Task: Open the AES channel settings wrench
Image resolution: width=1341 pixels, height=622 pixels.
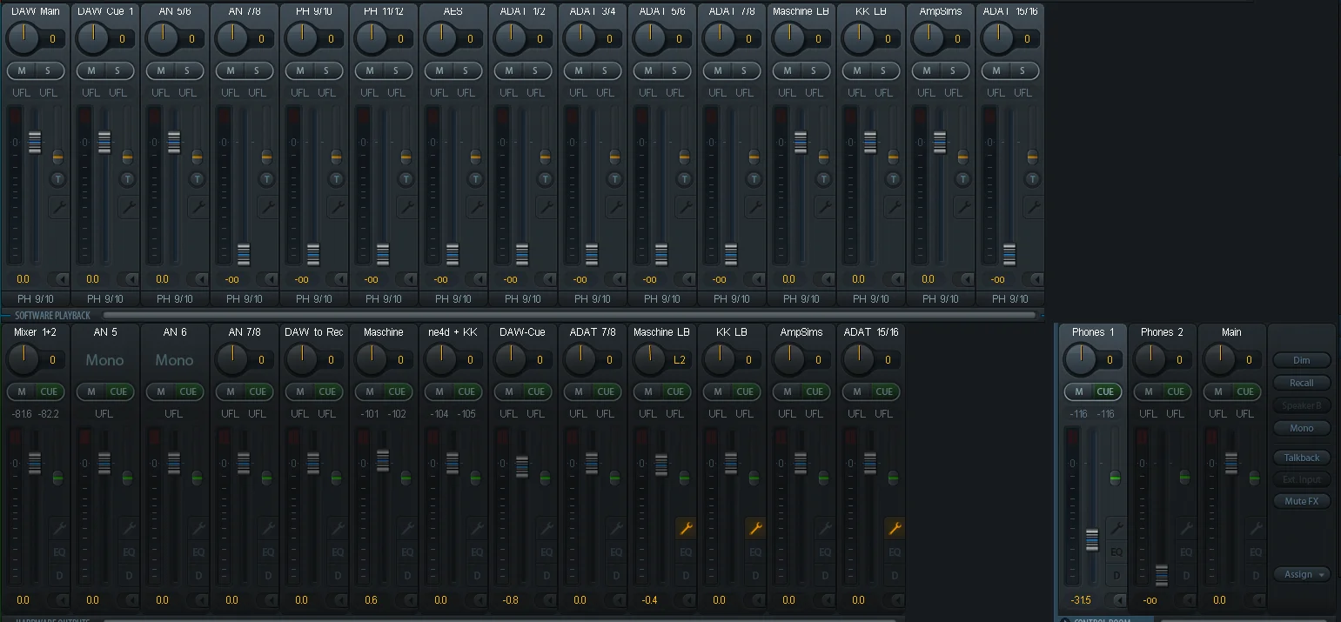Action: [x=476, y=207]
